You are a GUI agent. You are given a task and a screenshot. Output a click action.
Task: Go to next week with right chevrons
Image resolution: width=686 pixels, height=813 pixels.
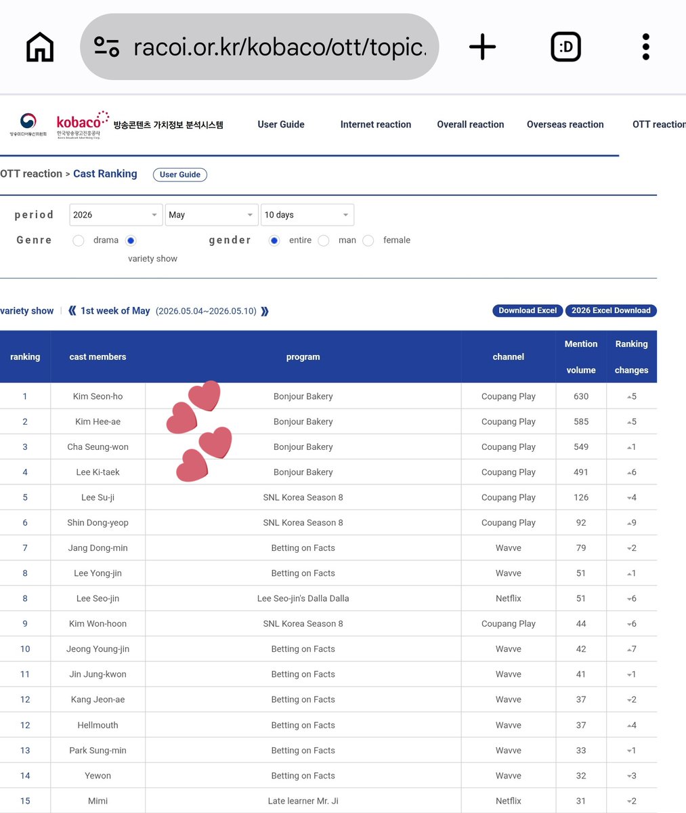pos(265,311)
